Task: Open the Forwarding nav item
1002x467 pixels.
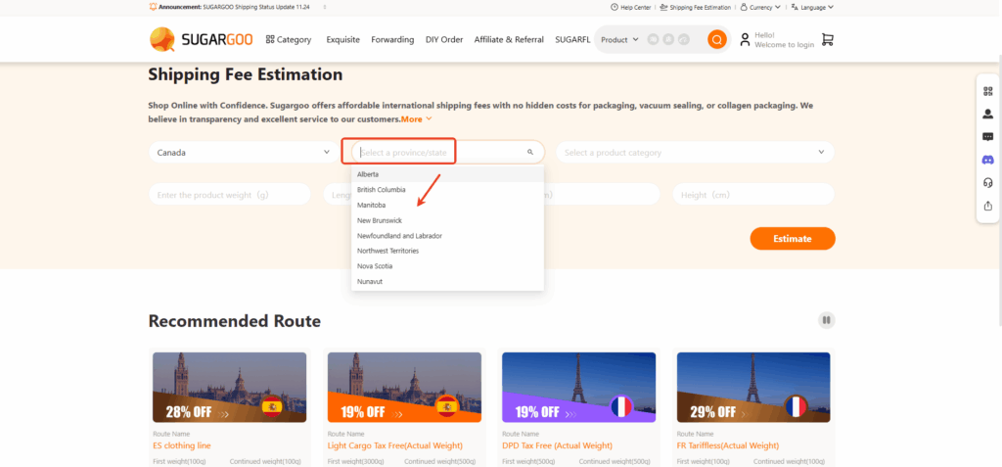Action: click(392, 40)
